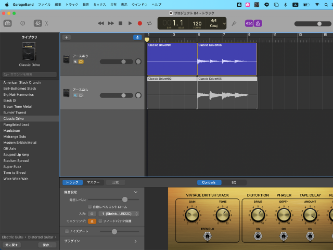Switch to the トラック tab

pos(72,182)
